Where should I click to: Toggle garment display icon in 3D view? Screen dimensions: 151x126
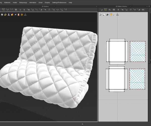(2, 15)
